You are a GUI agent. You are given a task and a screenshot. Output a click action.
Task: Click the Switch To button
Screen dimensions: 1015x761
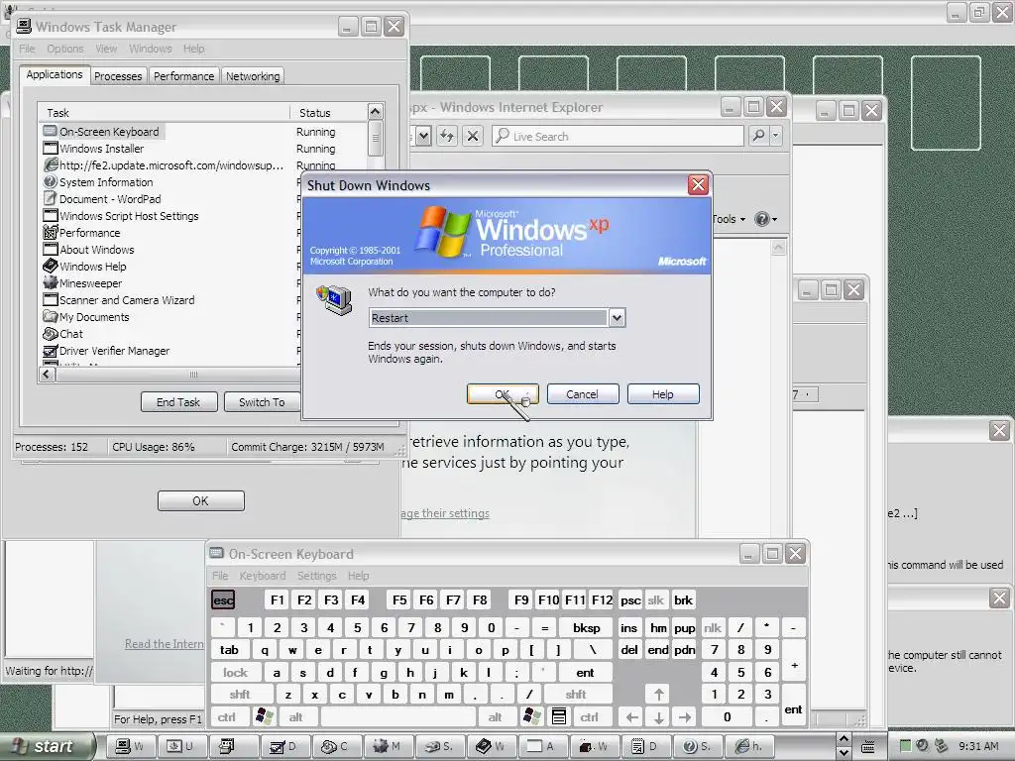tap(262, 402)
